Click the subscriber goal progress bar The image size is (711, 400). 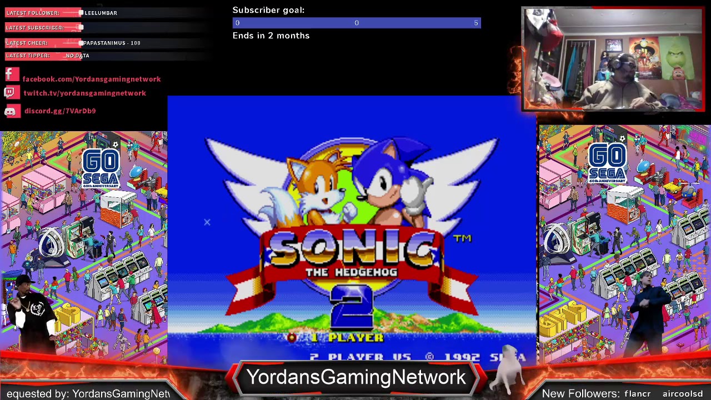pos(357,23)
